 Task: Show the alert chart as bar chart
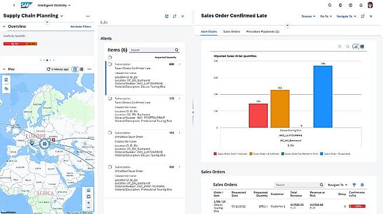[356, 47]
